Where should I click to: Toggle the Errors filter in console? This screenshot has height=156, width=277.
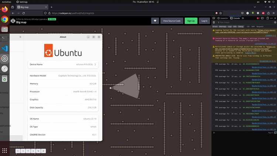[x=215, y=27]
